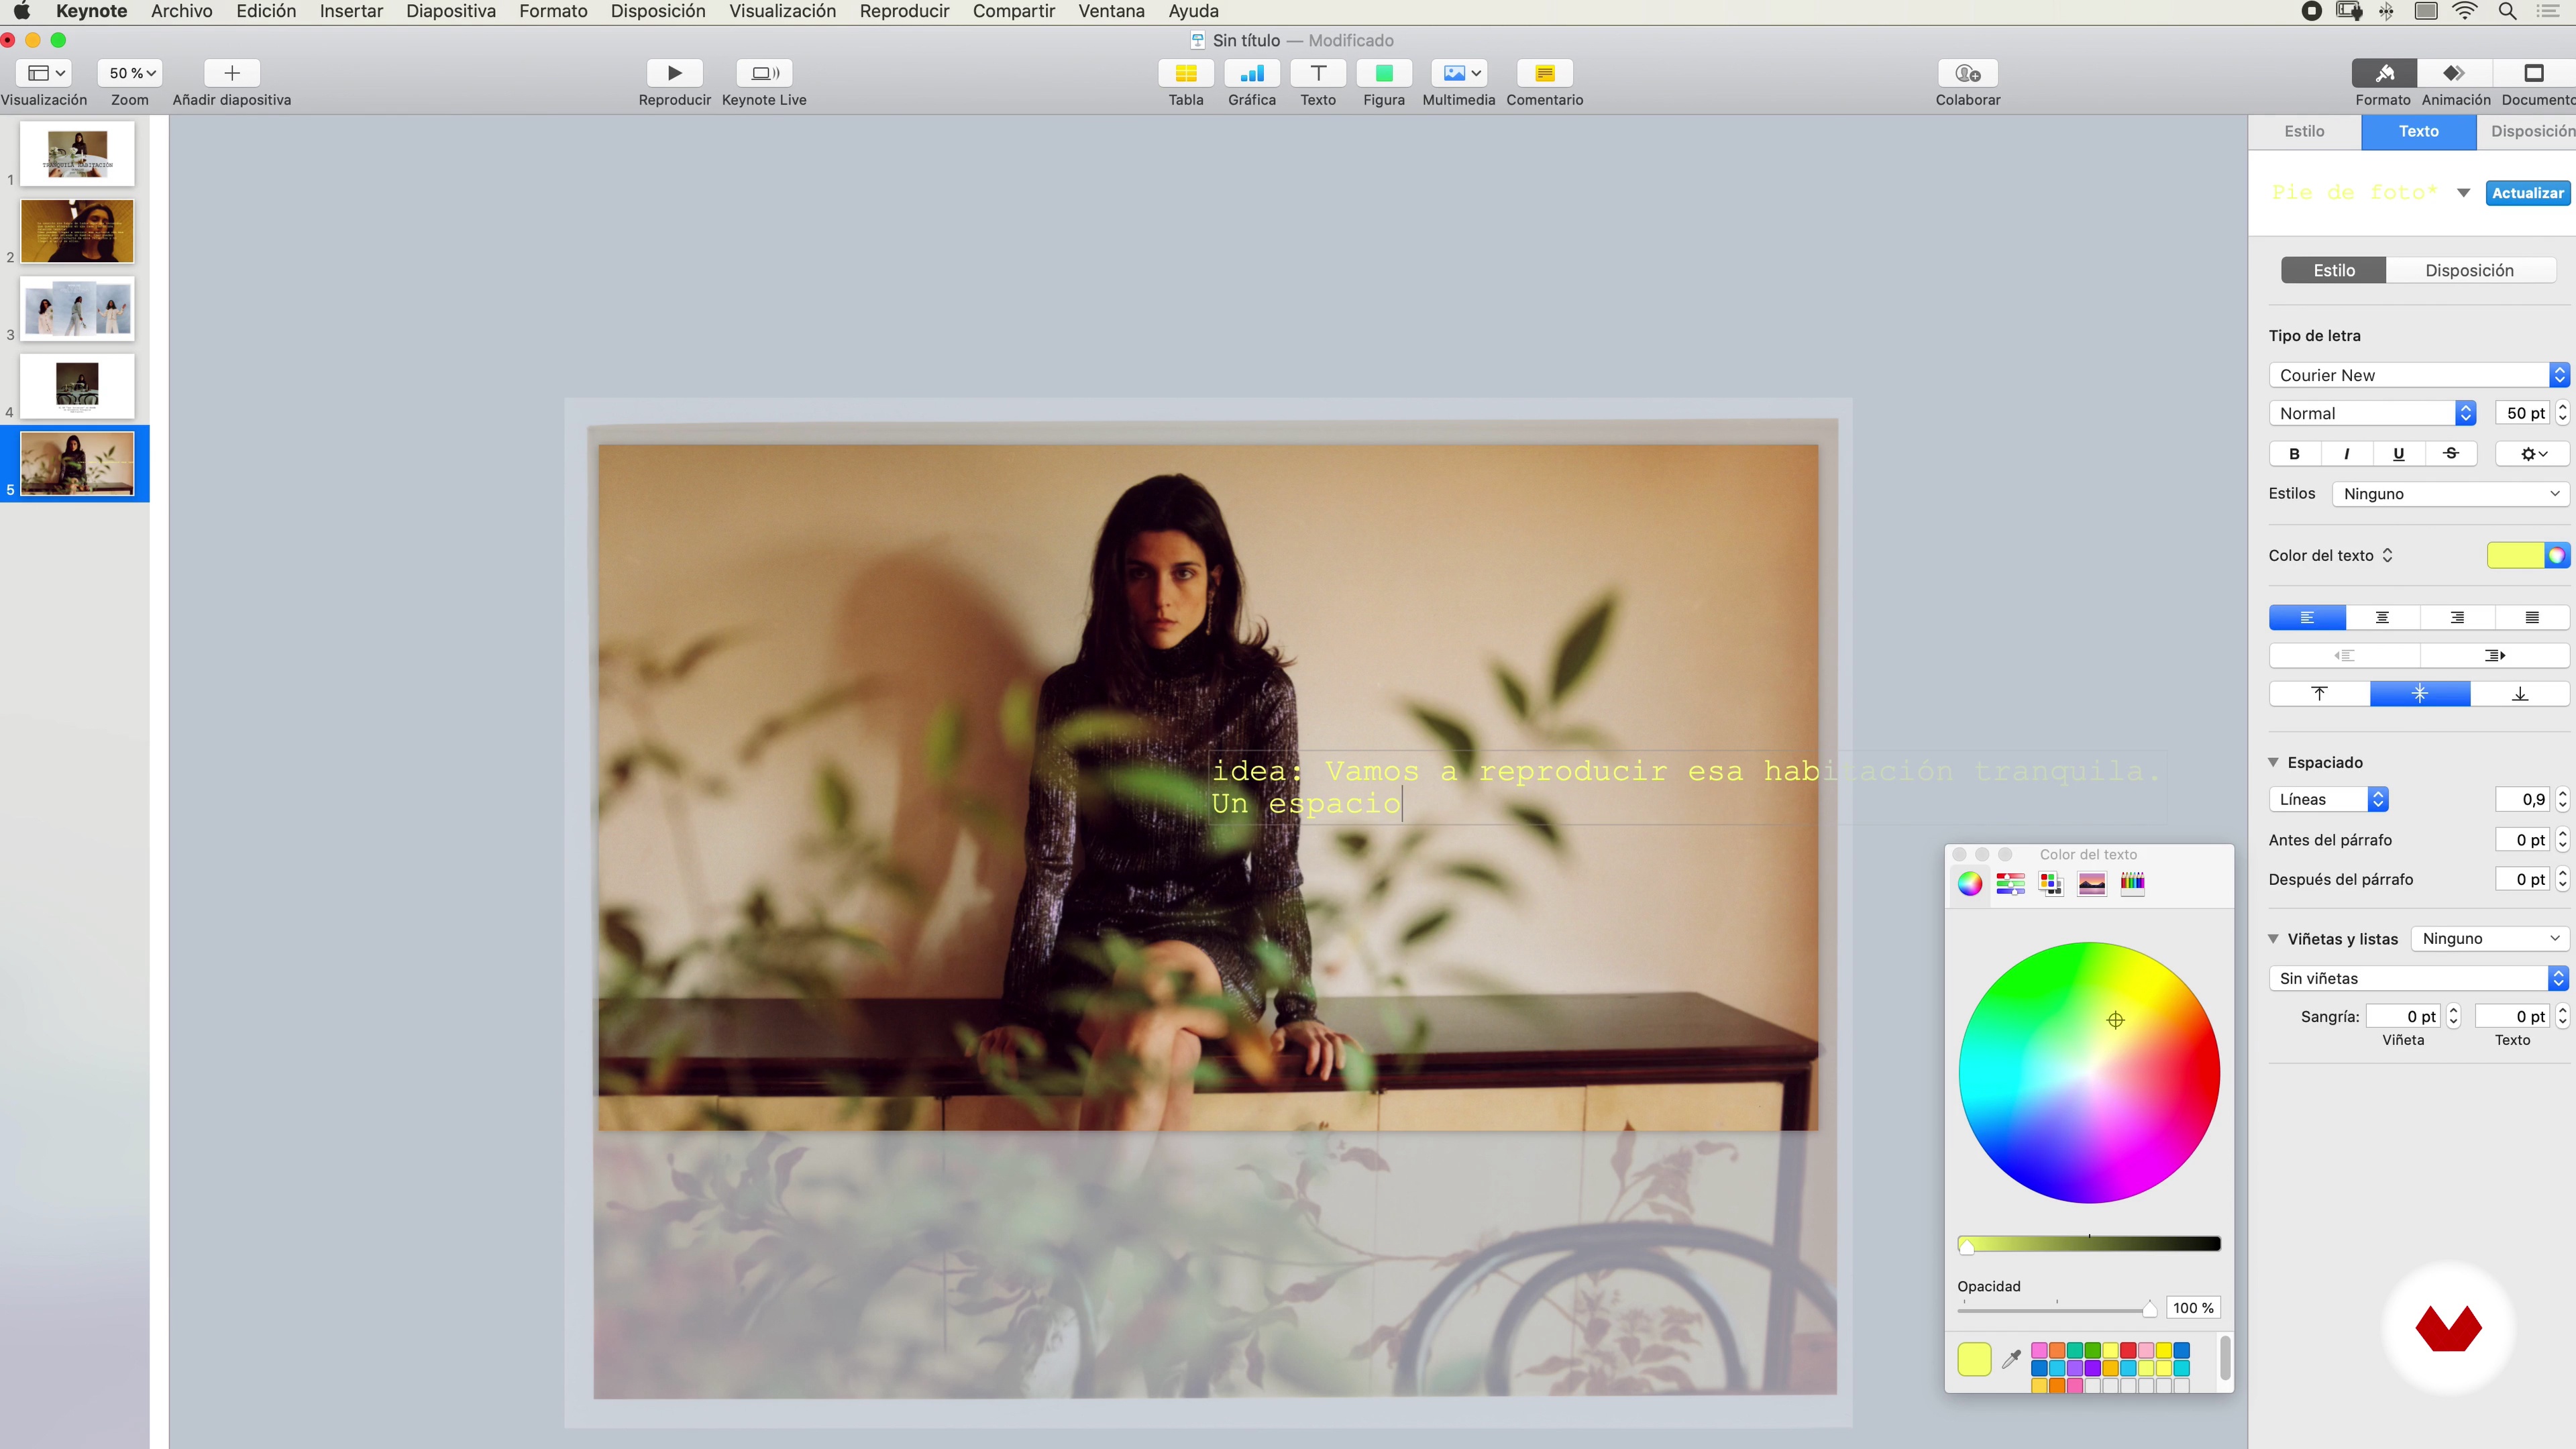Click the Opacidad slider handle
The width and height of the screenshot is (2576, 1449).
[x=2149, y=1309]
